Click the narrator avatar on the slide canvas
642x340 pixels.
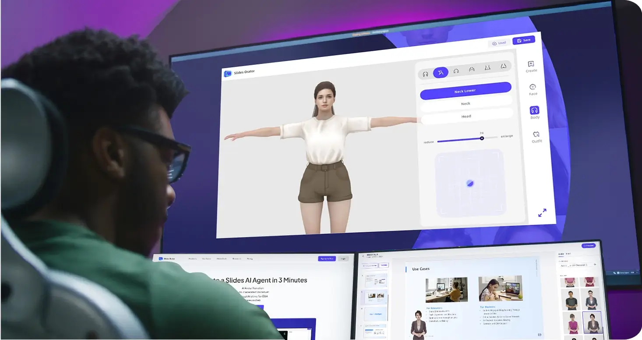[418, 325]
